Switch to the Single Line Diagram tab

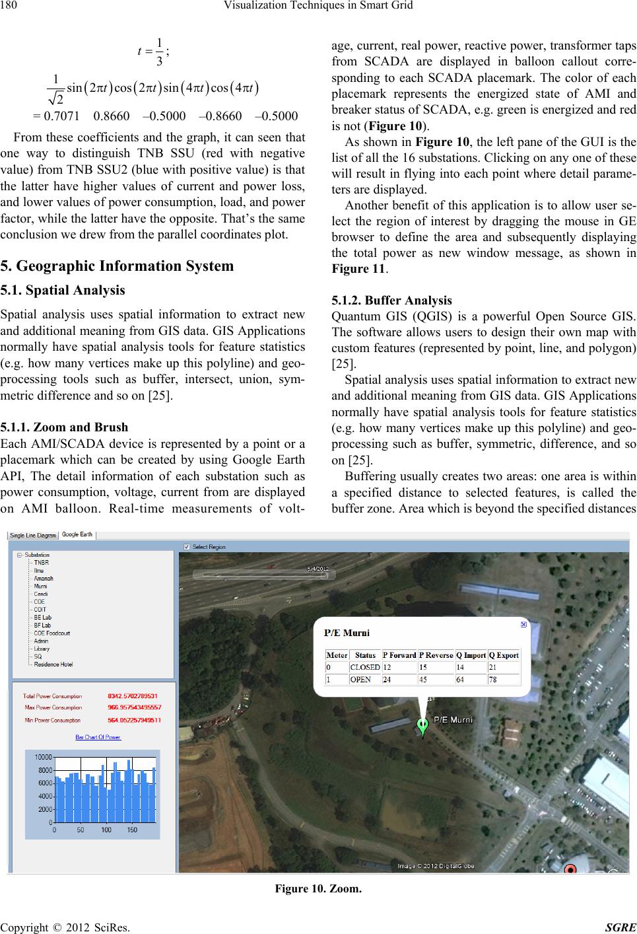tap(33, 534)
